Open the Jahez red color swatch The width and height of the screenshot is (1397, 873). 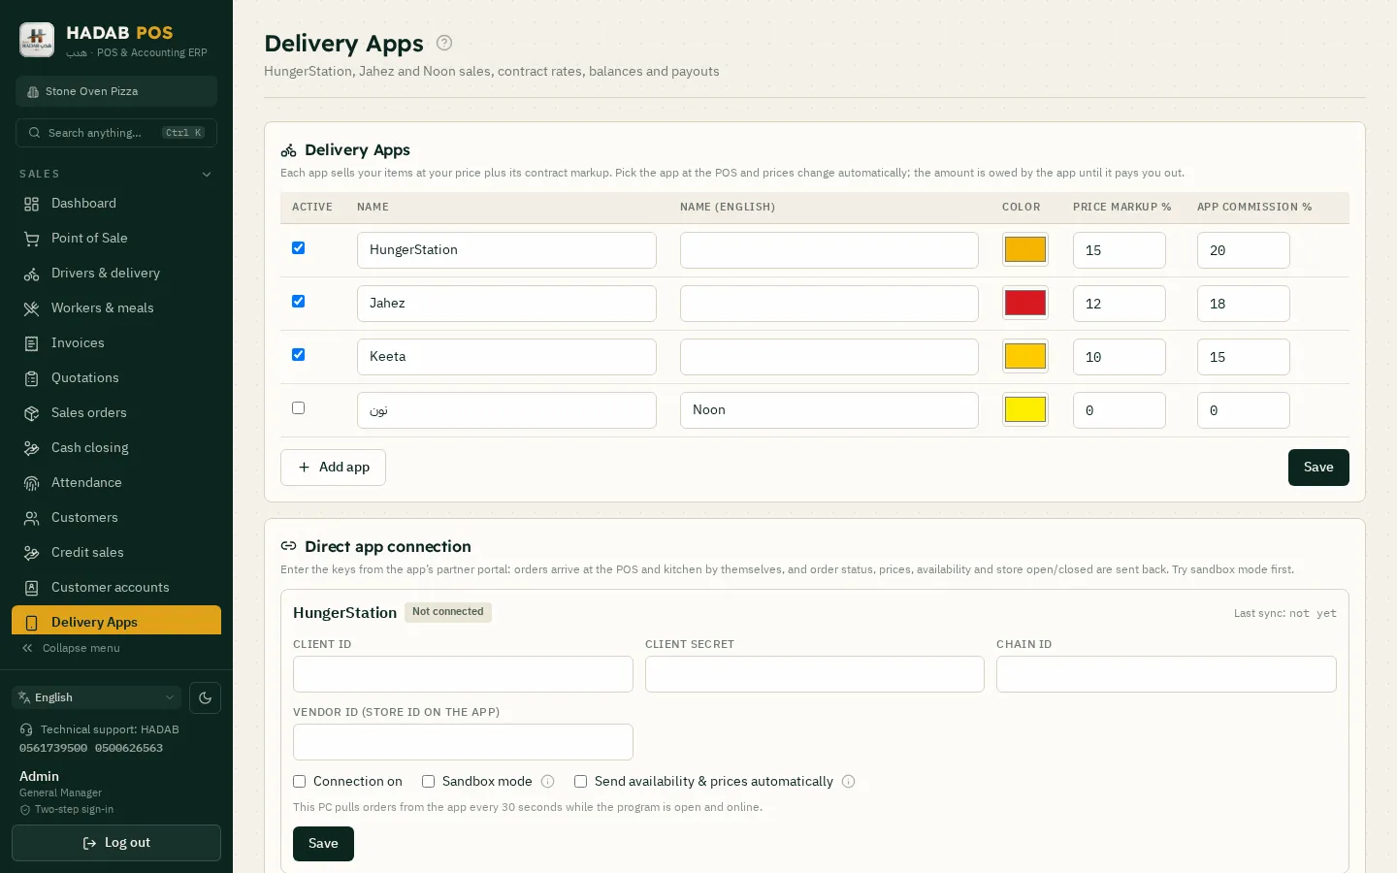click(1025, 303)
